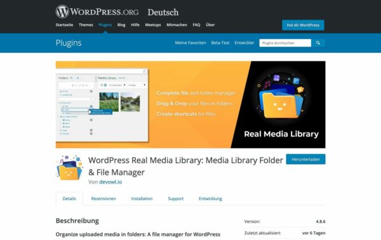Click the 'vor 6 Tagen' updated value
The height and width of the screenshot is (240, 381).
314,233
